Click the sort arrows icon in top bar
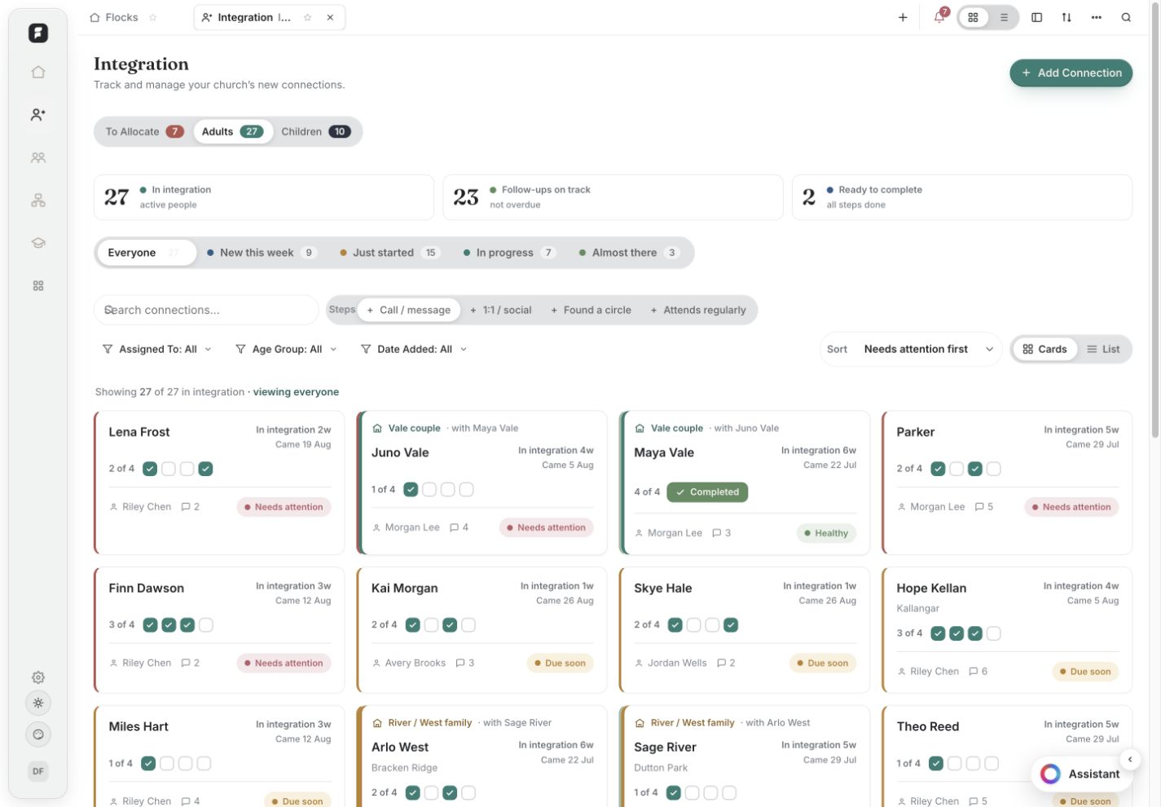Screen dimensions: 1161x807 (x=1066, y=17)
